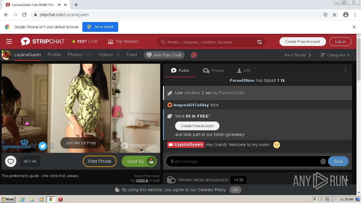Click Start Private button
Screen dimensions: 361x203
pos(100,161)
